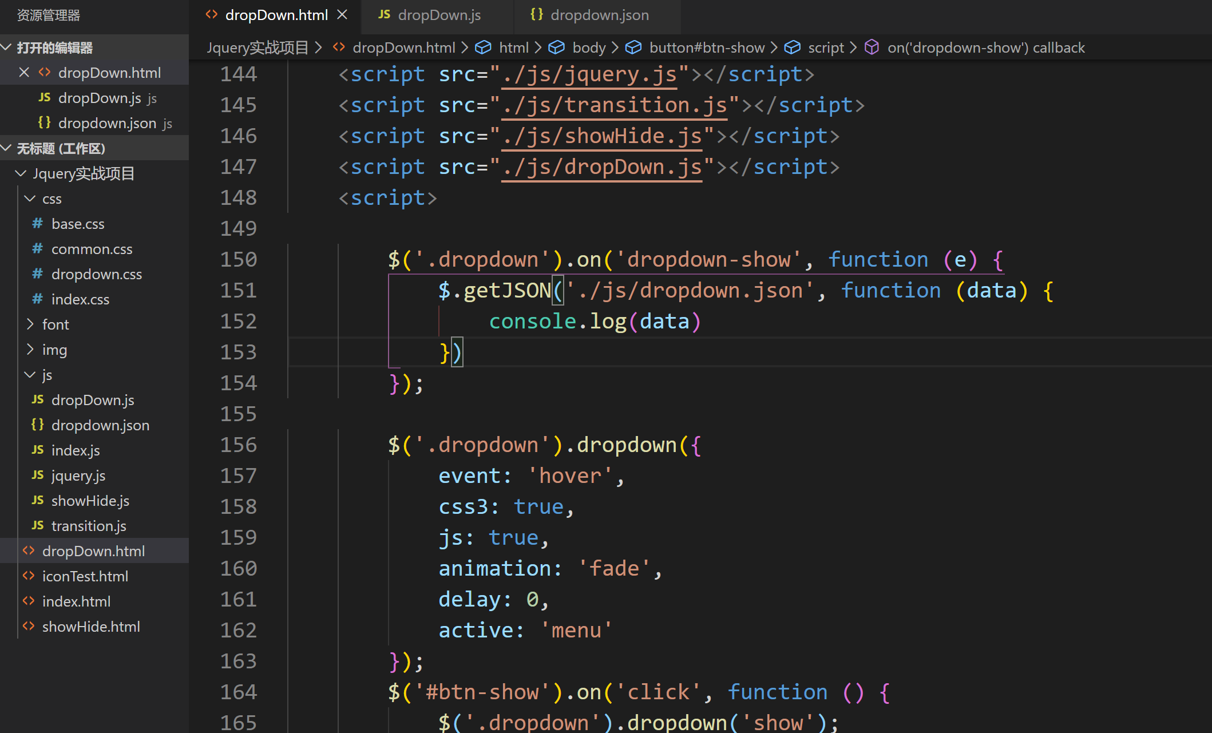Switch to the dropdown.json editor tab
The width and height of the screenshot is (1212, 733).
pos(599,15)
